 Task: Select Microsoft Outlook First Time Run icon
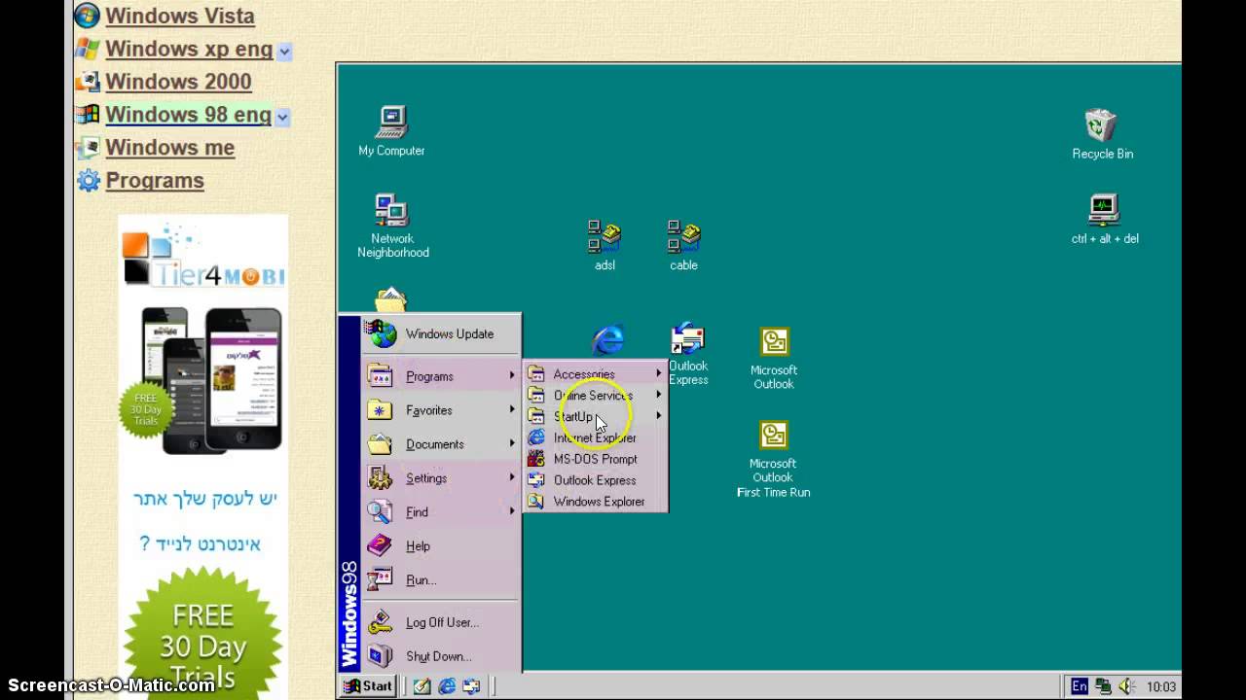pos(774,459)
